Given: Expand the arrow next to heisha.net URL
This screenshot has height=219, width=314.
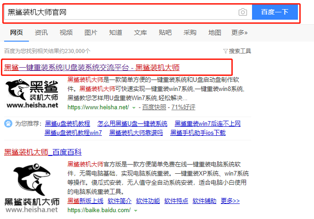Looking at the screenshot, I should 134,108.
